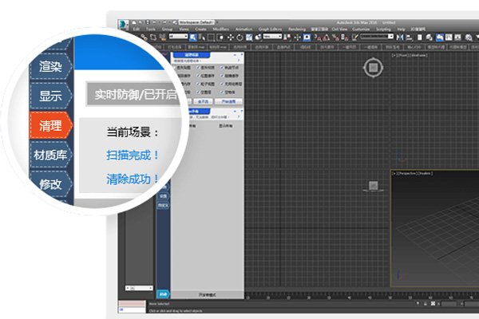Open the Selection Filter dropdown

[x=178, y=37]
